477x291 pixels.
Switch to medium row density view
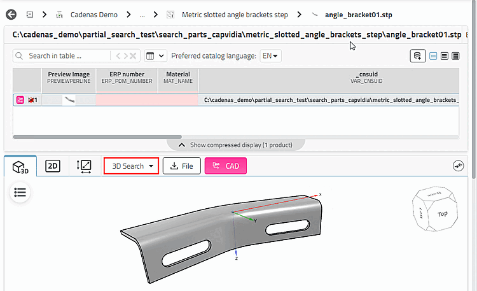pos(445,56)
